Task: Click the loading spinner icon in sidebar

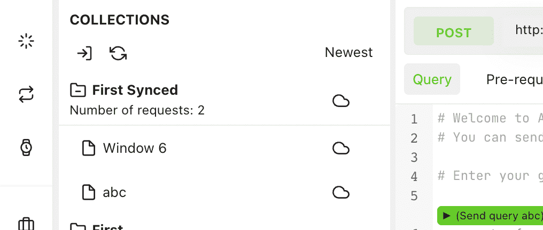Action: click(26, 41)
